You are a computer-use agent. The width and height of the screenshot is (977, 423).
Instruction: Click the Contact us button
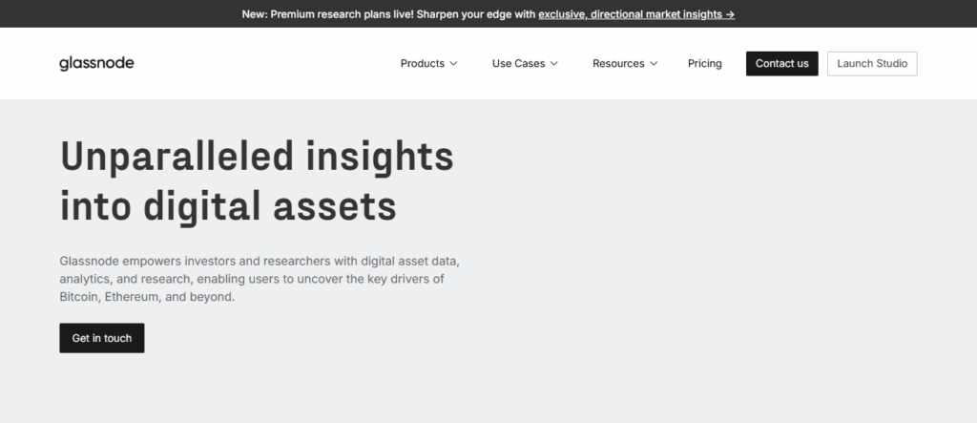(x=782, y=64)
